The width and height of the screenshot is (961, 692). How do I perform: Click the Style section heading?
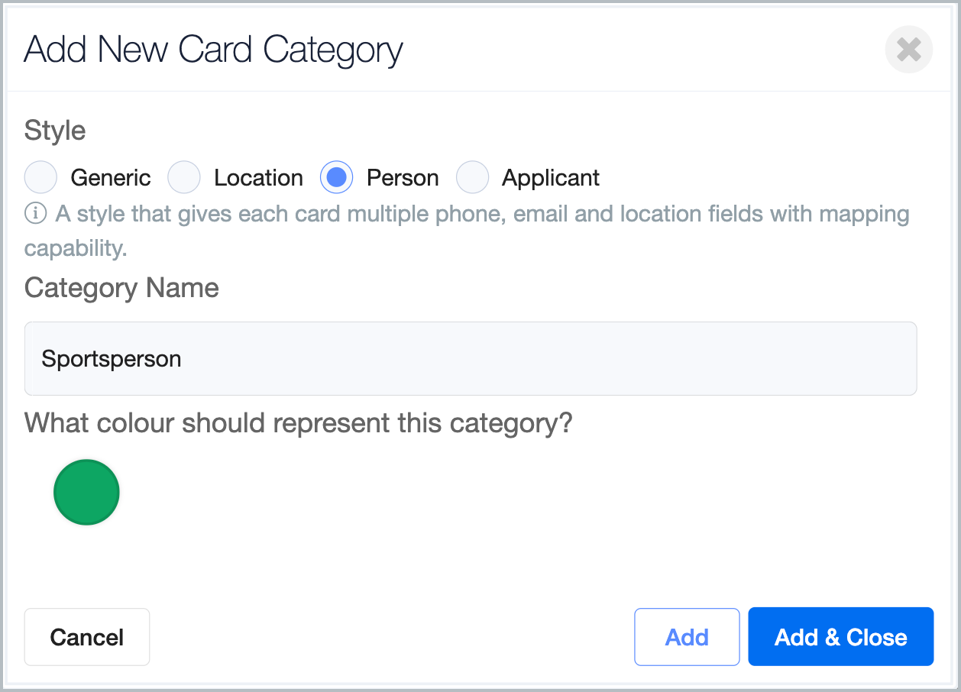55,131
